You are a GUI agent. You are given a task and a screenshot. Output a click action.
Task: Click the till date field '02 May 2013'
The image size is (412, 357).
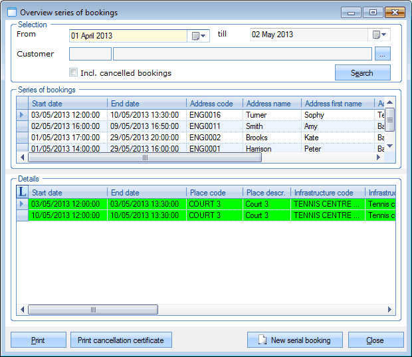[x=308, y=35]
